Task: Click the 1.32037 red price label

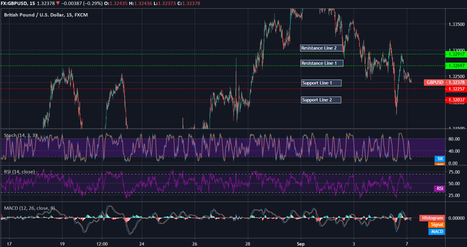Action: tap(456, 100)
